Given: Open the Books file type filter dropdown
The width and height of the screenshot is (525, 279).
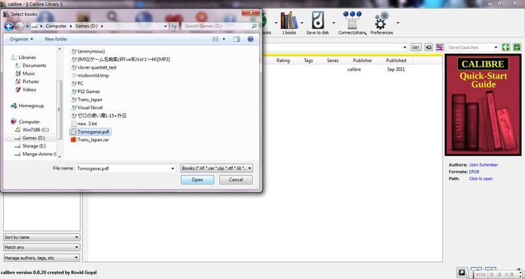Looking at the screenshot, I should (x=217, y=168).
